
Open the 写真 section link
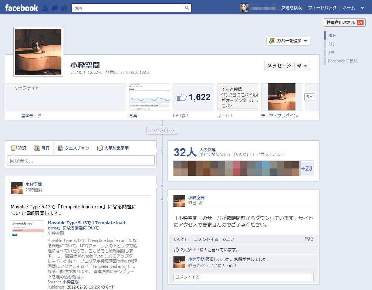pyautogui.click(x=133, y=116)
